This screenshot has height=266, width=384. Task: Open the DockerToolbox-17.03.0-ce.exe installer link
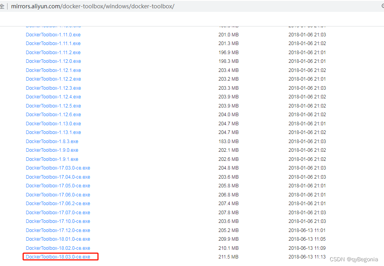58,168
